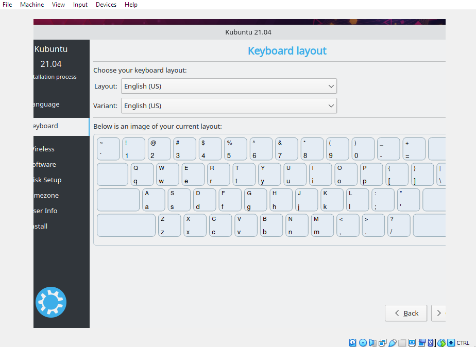Click the M key in layout preview
476x347 pixels.
tap(322, 225)
